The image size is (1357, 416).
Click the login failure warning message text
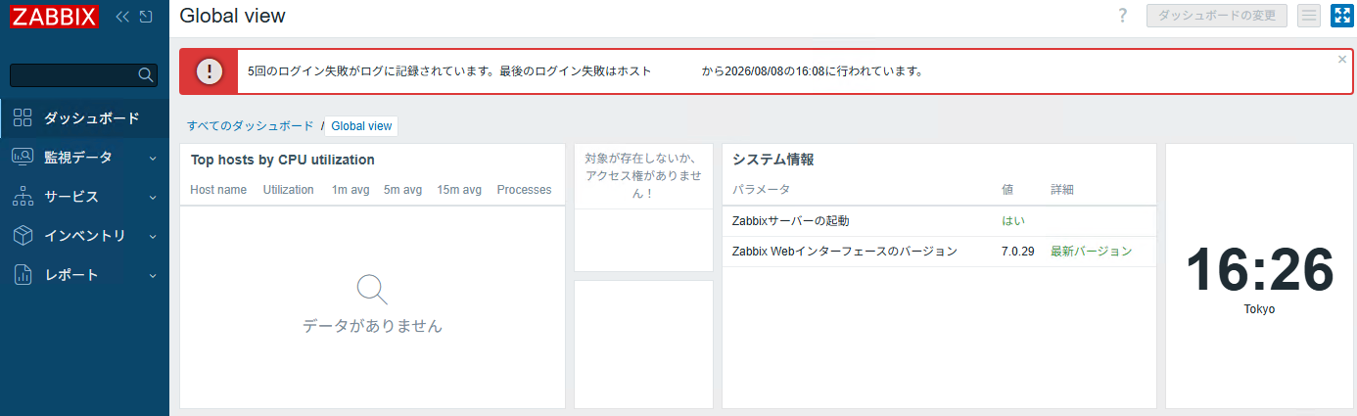coord(585,71)
